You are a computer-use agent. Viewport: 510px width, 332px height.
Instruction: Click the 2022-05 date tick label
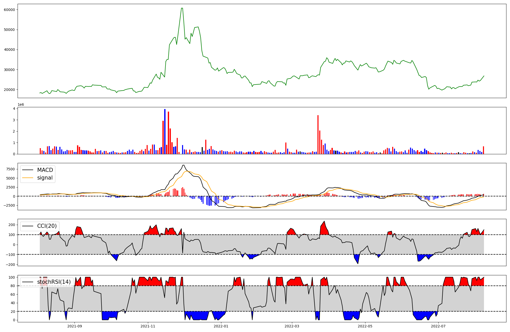tap(365, 326)
